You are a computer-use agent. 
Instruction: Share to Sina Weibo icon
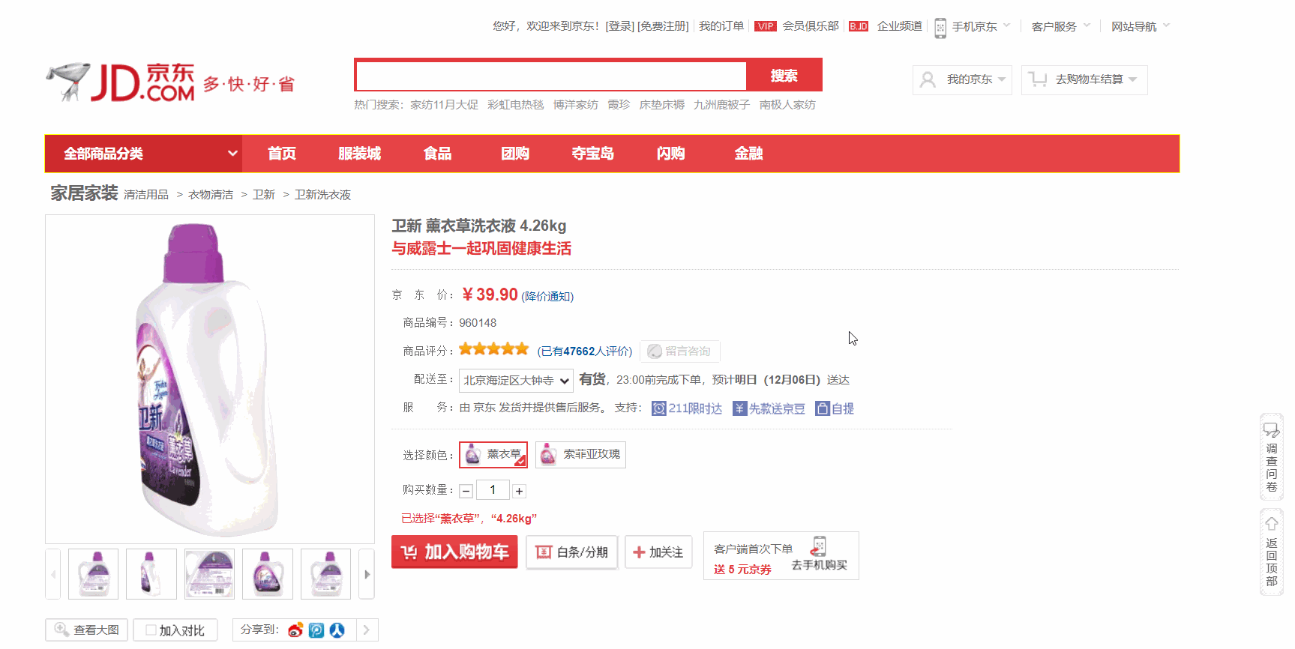tap(295, 630)
